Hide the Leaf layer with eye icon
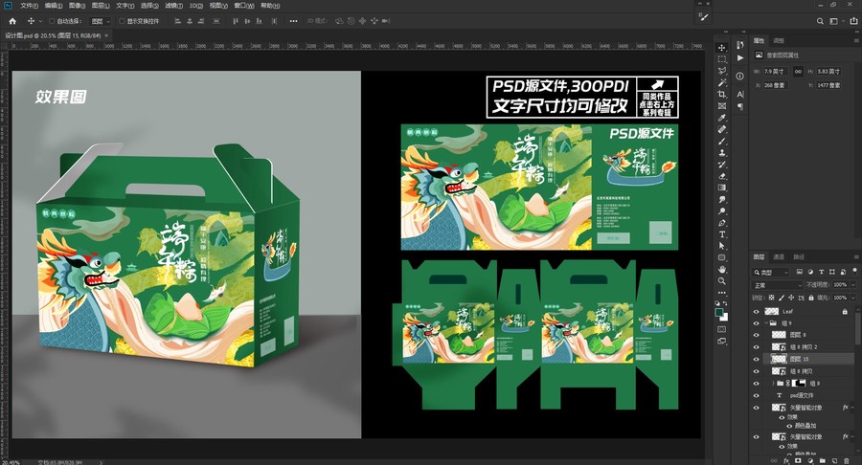The height and width of the screenshot is (465, 862). point(756,312)
